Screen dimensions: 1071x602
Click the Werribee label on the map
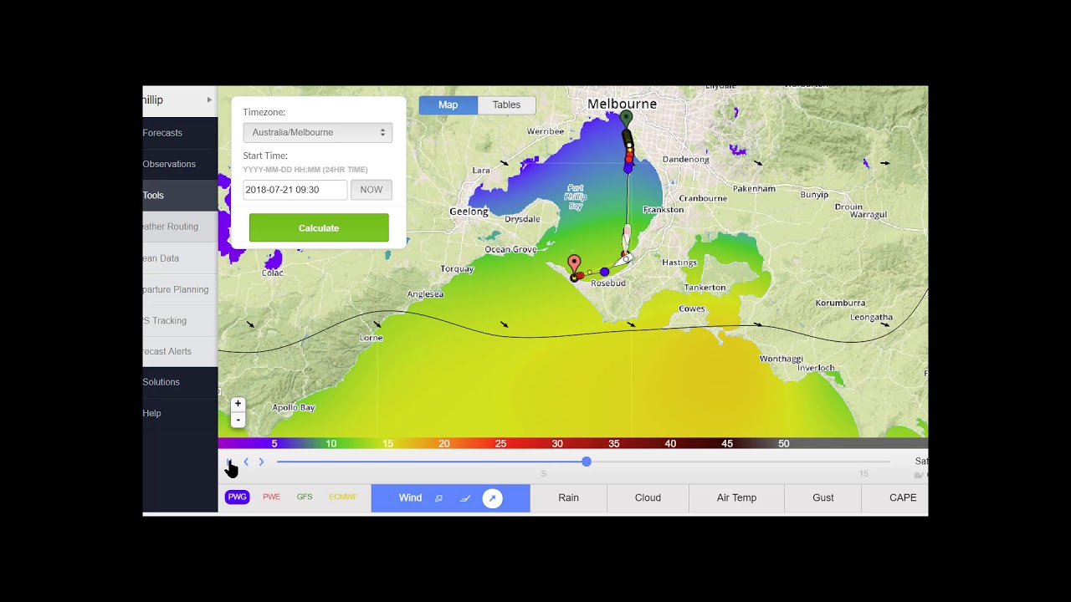(x=546, y=131)
